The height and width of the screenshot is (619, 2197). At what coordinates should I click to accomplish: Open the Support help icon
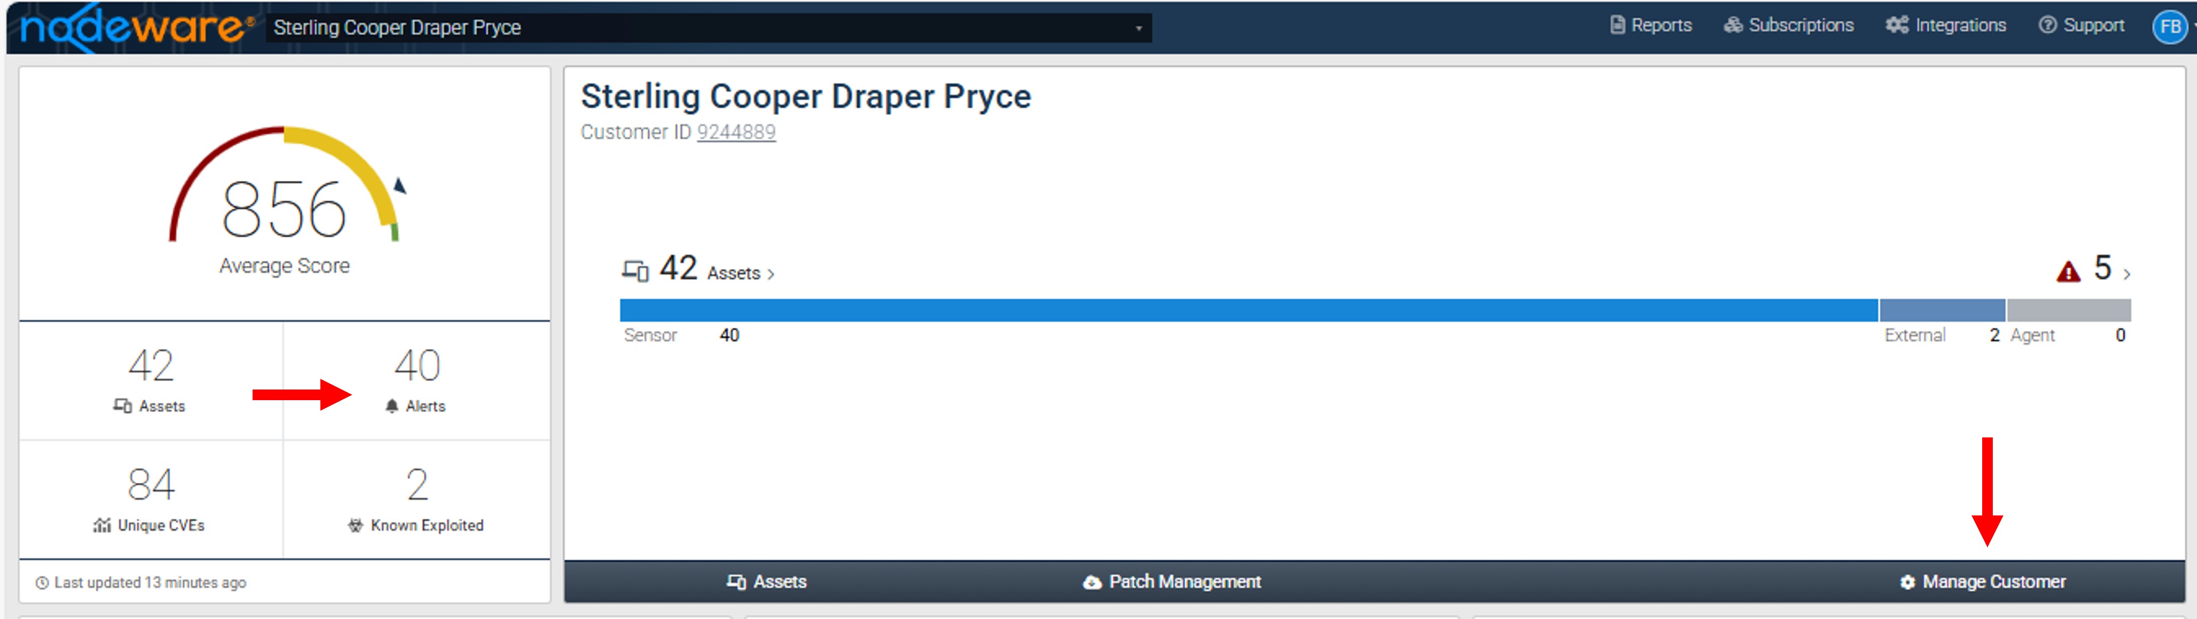tap(2047, 25)
